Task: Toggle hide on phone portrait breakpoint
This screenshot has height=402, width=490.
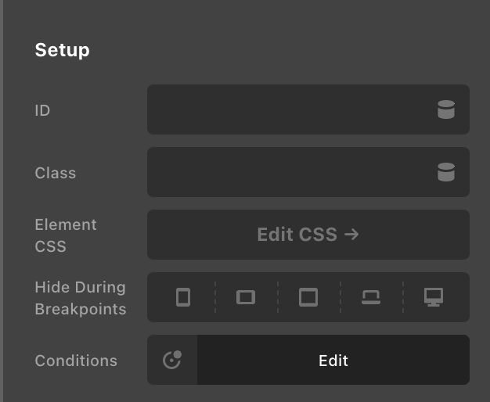Action: 183,297
